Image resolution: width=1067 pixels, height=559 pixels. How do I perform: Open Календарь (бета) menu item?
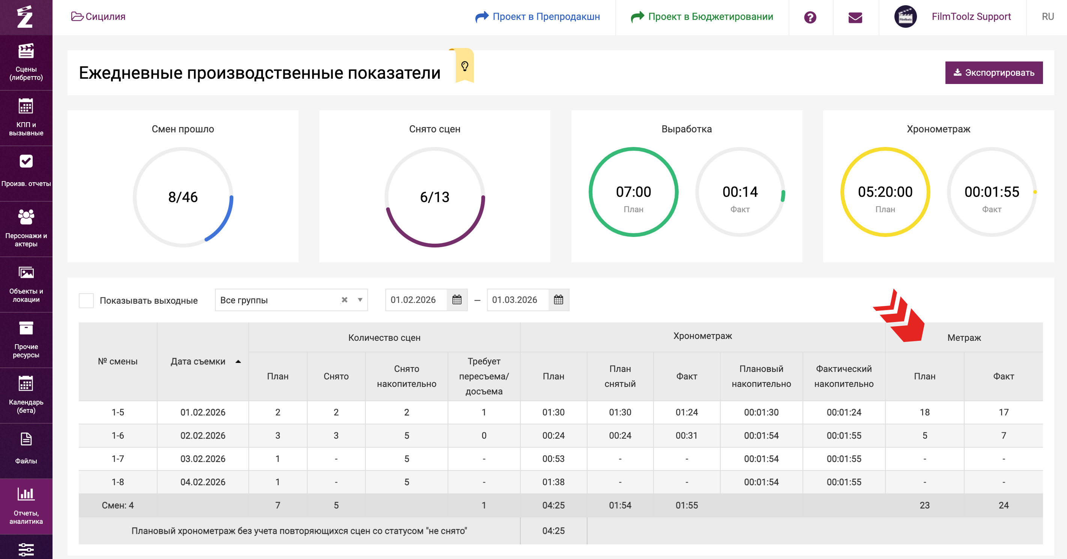[26, 395]
